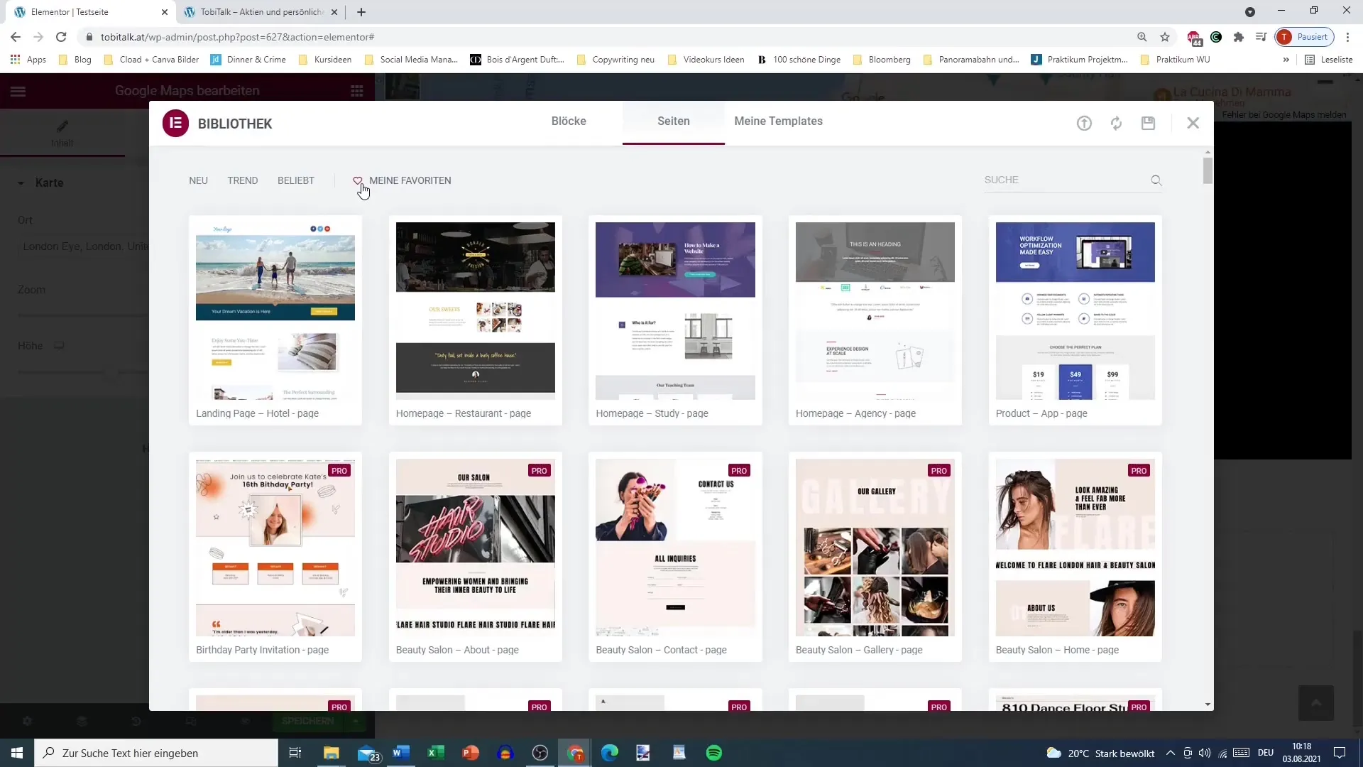
Task: Click the Elementor library logo icon
Action: point(175,123)
